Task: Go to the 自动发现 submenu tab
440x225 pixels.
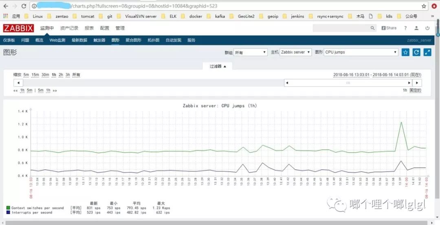Action: (174, 40)
